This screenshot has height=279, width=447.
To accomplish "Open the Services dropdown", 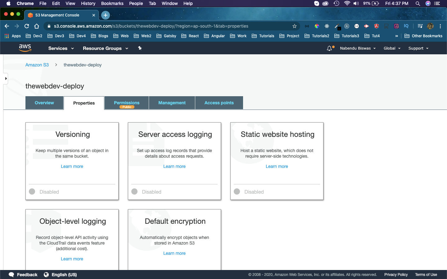I will tap(61, 48).
